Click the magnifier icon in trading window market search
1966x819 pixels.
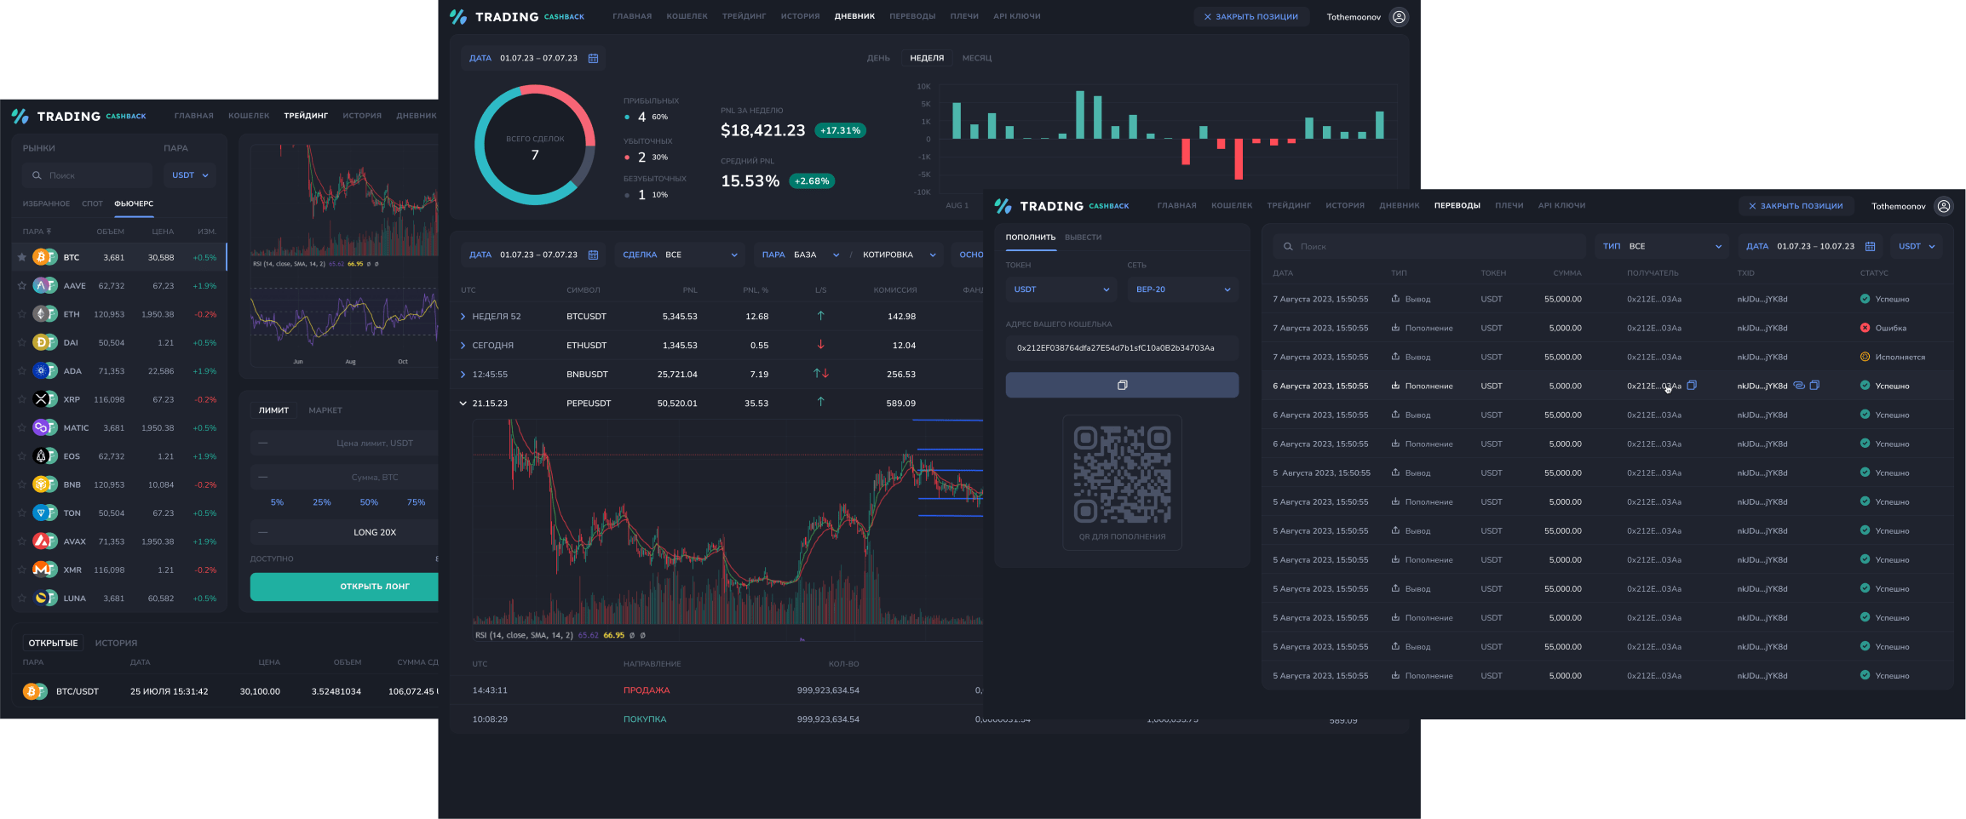click(37, 175)
